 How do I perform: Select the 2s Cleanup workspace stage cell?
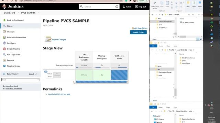[102, 75]
